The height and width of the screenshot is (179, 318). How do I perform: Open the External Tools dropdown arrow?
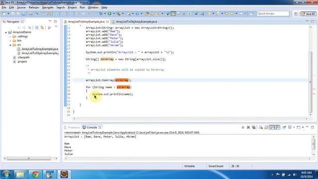123,13
